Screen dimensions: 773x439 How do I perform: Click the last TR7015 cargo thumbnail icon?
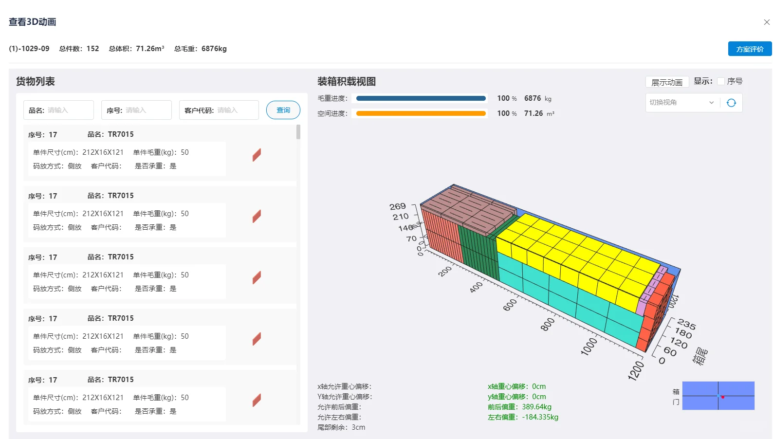point(257,400)
